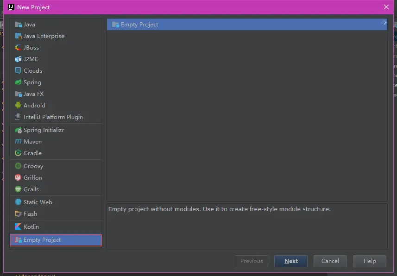Select the Kotlin project icon
Image resolution: width=397 pixels, height=276 pixels.
coord(19,226)
